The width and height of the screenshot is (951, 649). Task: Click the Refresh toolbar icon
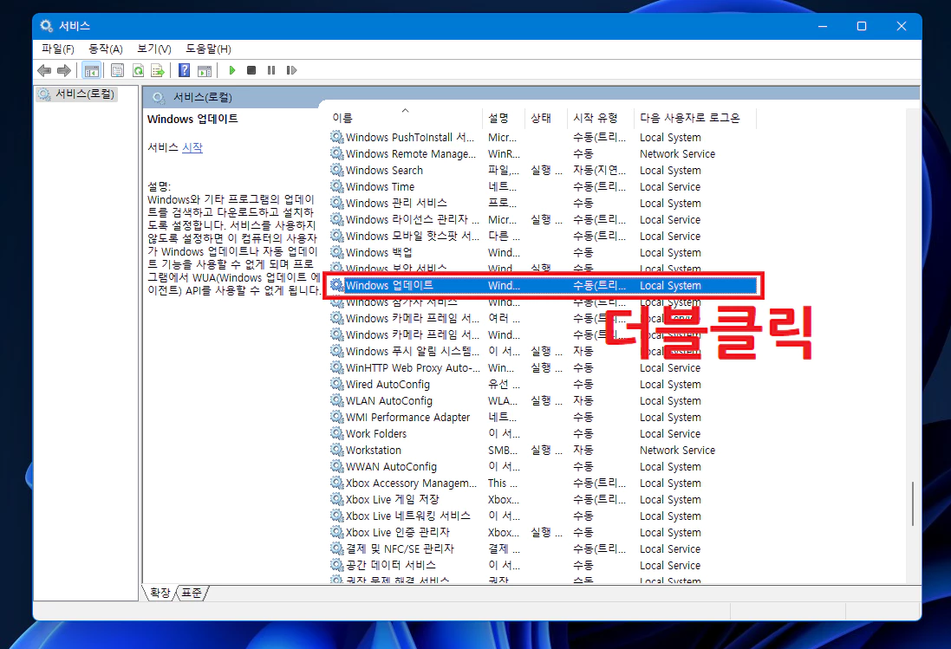[x=139, y=70]
